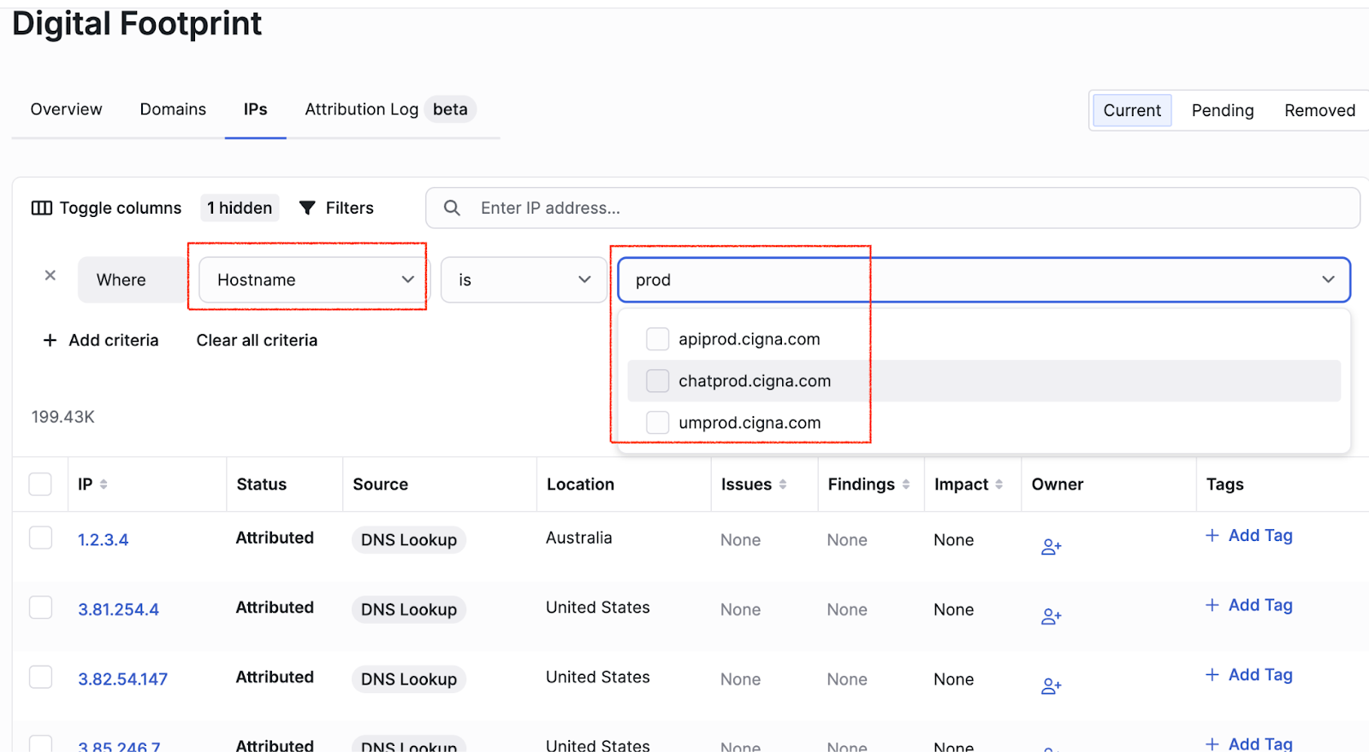Image resolution: width=1369 pixels, height=752 pixels.
Task: Click the Where label
Action: coord(121,280)
